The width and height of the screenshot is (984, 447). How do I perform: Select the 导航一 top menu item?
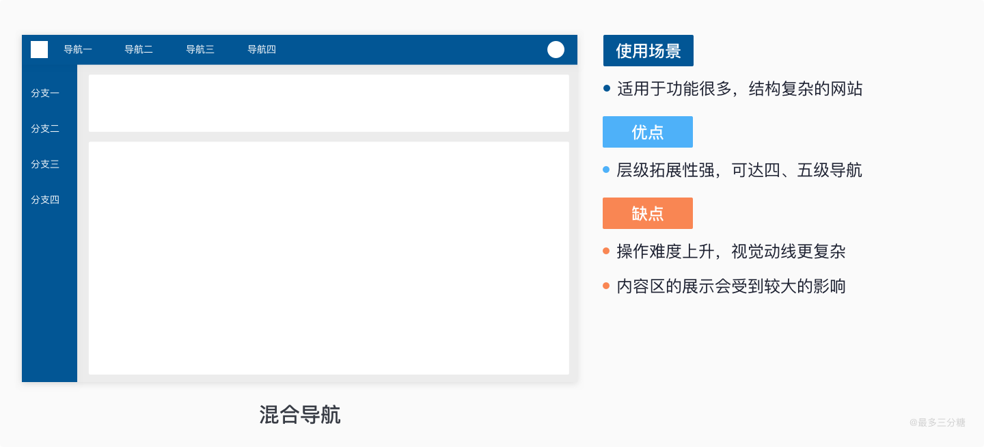click(x=78, y=49)
